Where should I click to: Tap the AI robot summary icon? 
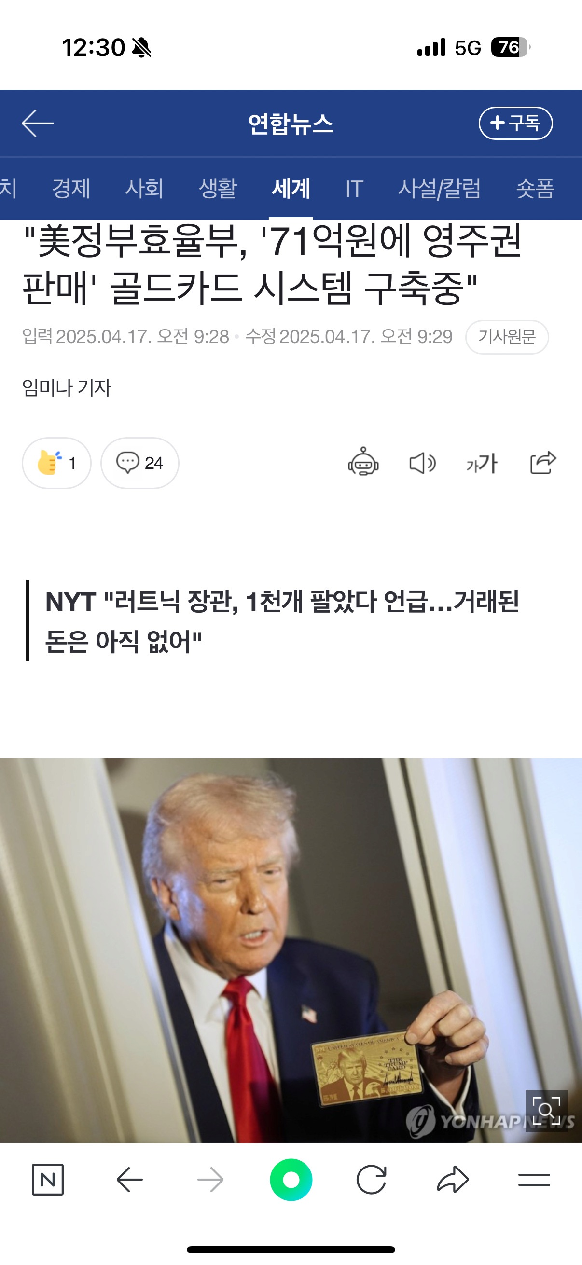point(363,462)
